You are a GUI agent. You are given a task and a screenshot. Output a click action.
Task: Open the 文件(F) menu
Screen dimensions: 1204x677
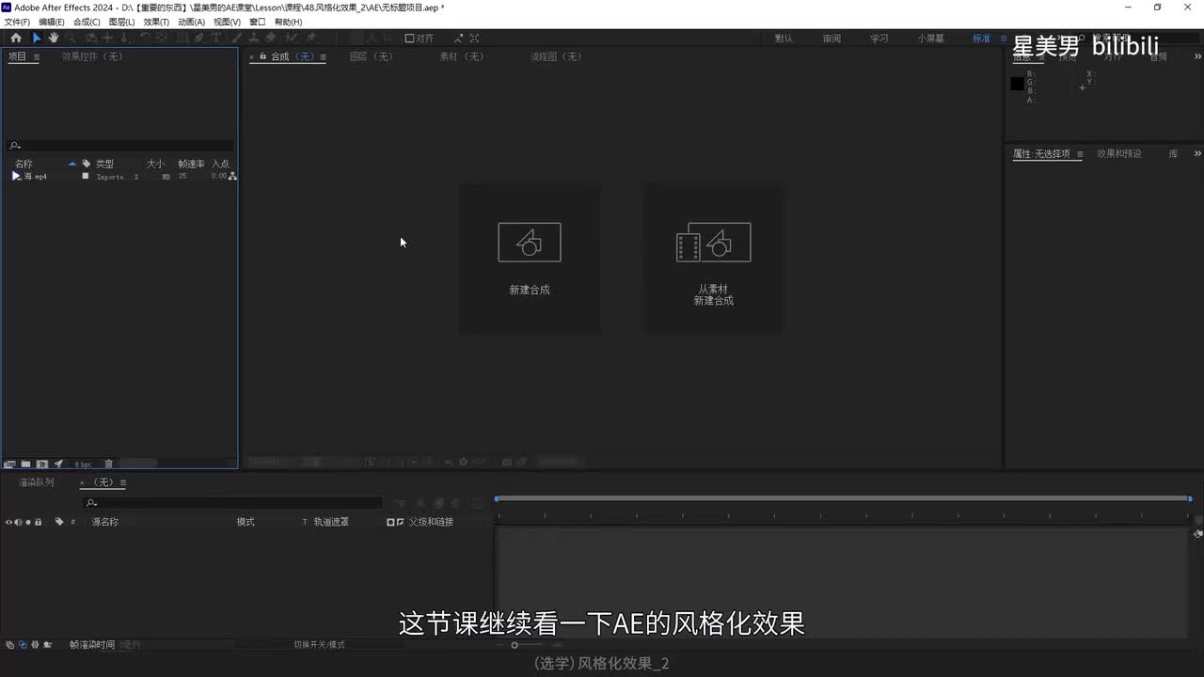pyautogui.click(x=17, y=22)
